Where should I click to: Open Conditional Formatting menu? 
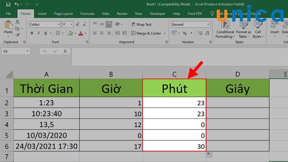[x=225, y=30]
